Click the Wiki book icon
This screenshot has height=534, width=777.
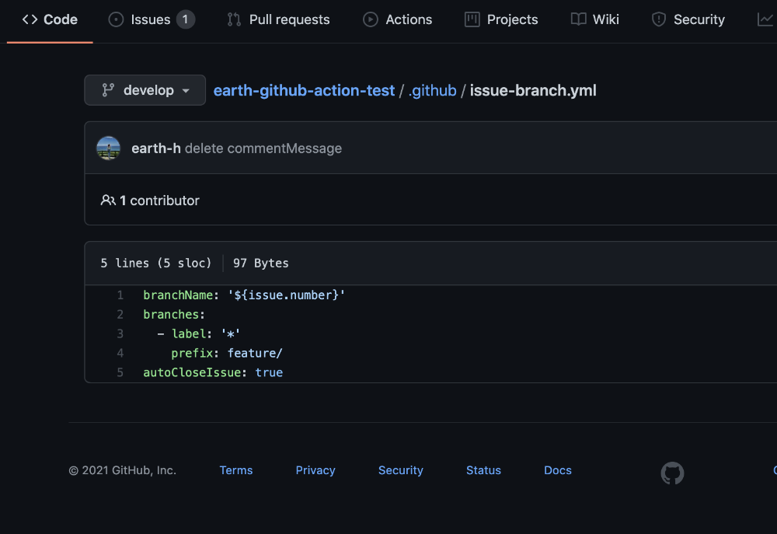pyautogui.click(x=578, y=19)
